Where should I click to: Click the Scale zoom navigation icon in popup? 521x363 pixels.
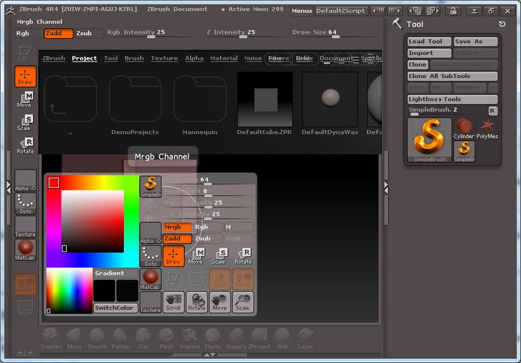[x=243, y=302]
